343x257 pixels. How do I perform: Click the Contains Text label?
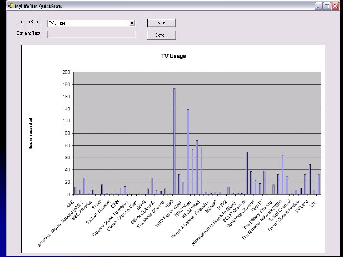pos(29,33)
